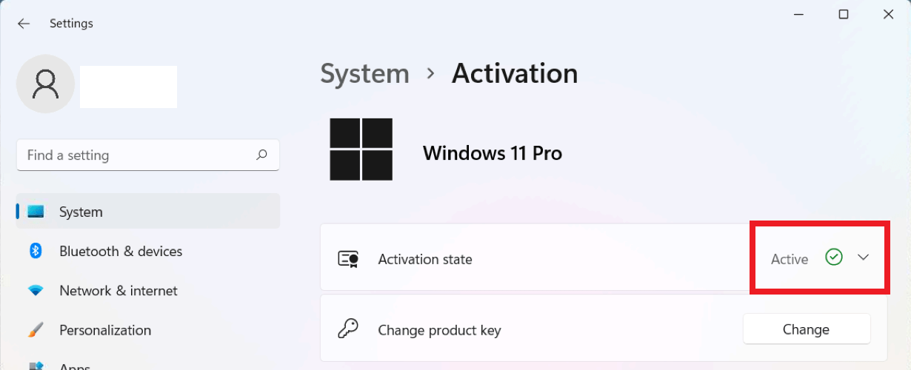Image resolution: width=911 pixels, height=370 pixels.
Task: Select Personalization in the sidebar
Action: coord(105,330)
